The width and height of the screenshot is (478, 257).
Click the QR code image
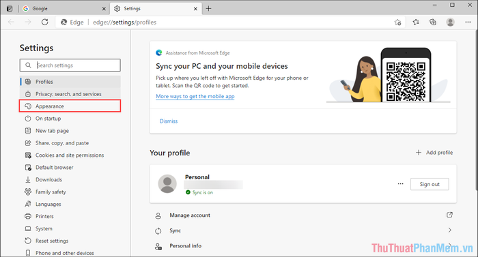(406, 81)
